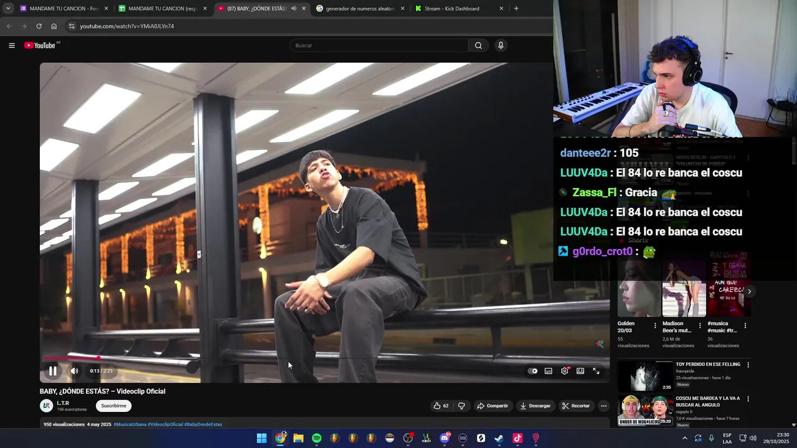The image size is (797, 448).
Task: Switch to the MANDAME TU CANCION Forms tab
Action: (x=64, y=9)
